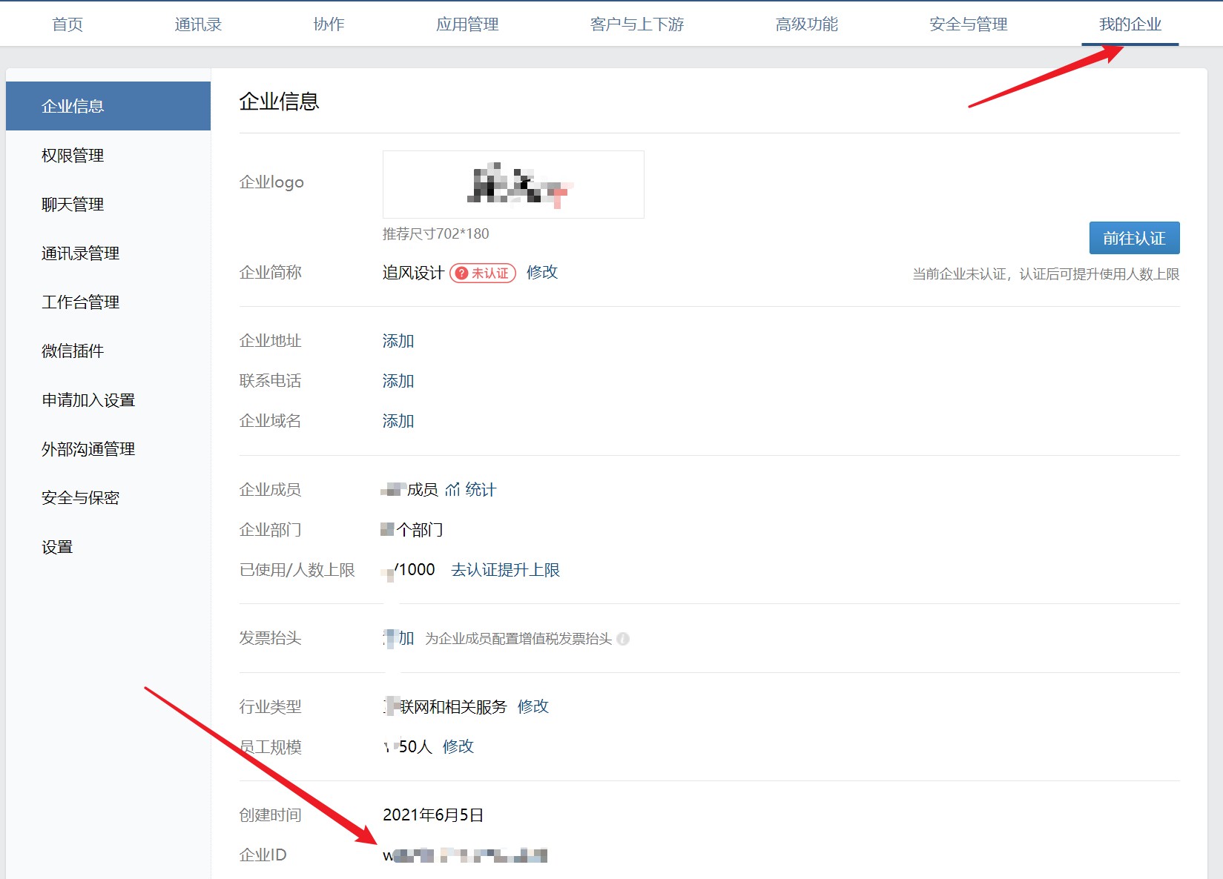Select 外部沟通管理 in the sidebar
The height and width of the screenshot is (879, 1223).
point(88,449)
